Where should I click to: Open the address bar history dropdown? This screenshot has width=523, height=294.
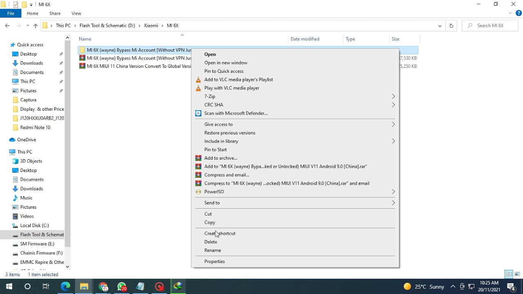(x=440, y=25)
